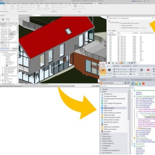155x155 pixels.
Task: Close the 3D view tab in Revit
Action: coord(40,15)
